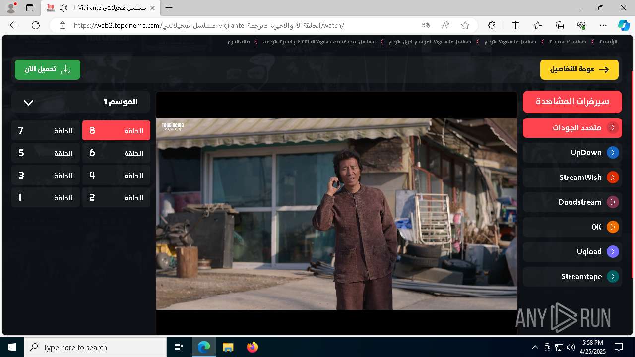This screenshot has width=635, height=357.
Task: Click the صالة العرض breadcrumb
Action: [x=238, y=42]
